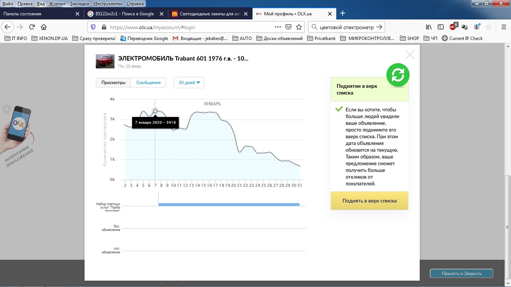Open the Закладки menu

point(79,4)
